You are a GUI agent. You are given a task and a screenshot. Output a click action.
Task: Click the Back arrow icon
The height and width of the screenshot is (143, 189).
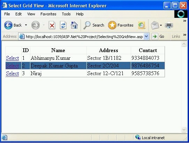point(8,25)
